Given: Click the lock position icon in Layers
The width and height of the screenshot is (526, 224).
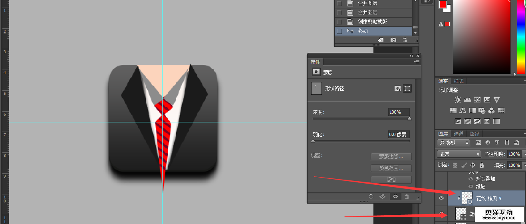Looking at the screenshot, I should point(472,165).
